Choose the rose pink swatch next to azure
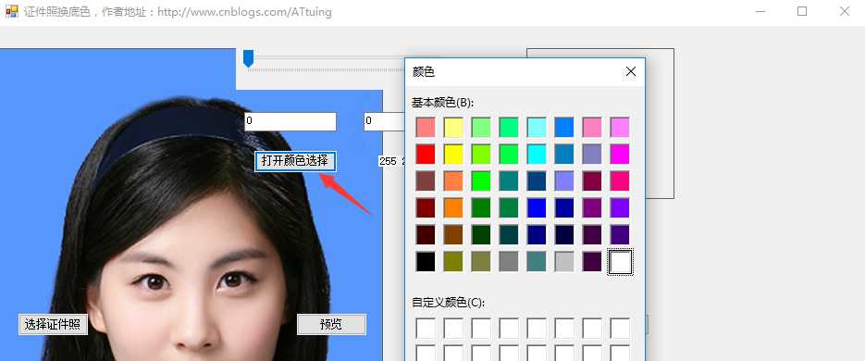 pyautogui.click(x=592, y=127)
